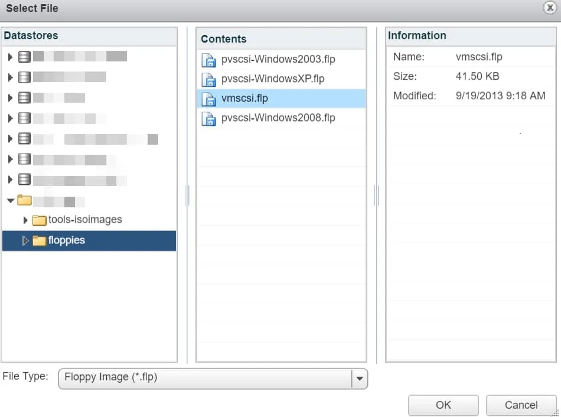Click the floppy icon next to vmscsi.flp
Viewport: 561px width, 417px height.
click(209, 98)
